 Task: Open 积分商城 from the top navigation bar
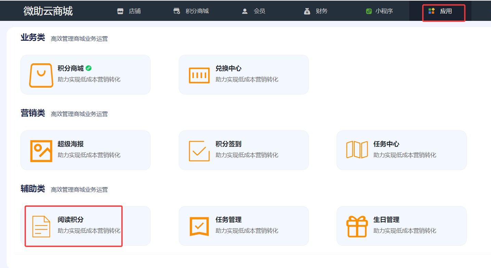pos(197,11)
